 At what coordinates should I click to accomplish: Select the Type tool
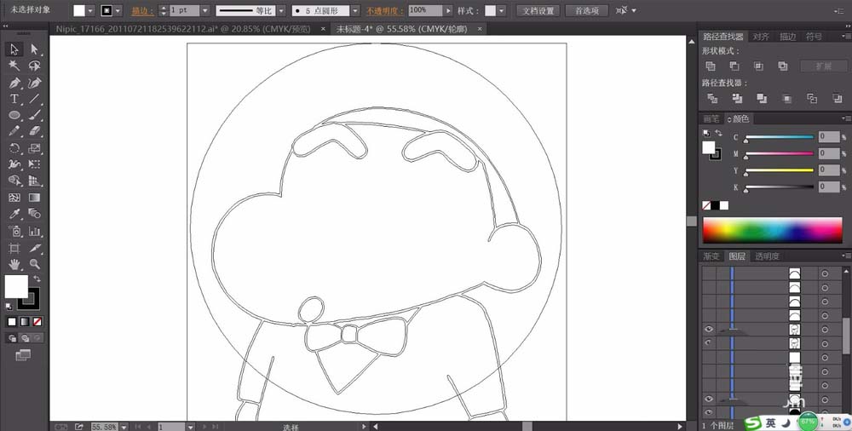14,99
